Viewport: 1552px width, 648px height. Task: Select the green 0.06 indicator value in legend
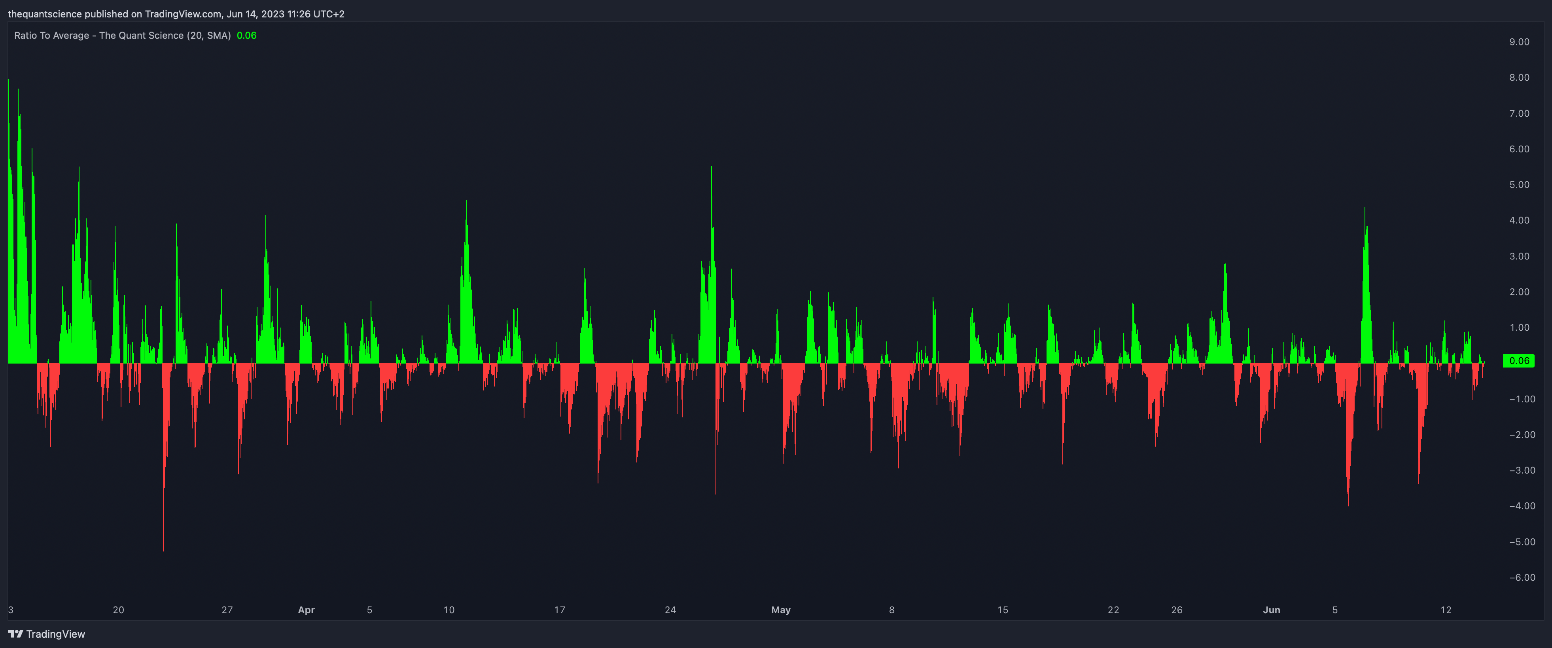point(246,36)
